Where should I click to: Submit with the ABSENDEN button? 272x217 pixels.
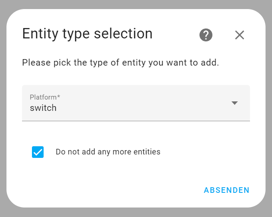(x=227, y=190)
